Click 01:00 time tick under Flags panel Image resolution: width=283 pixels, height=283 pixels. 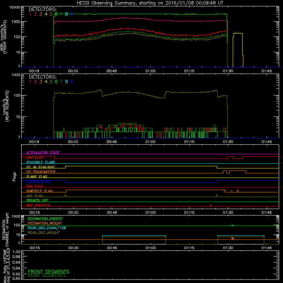(151, 213)
